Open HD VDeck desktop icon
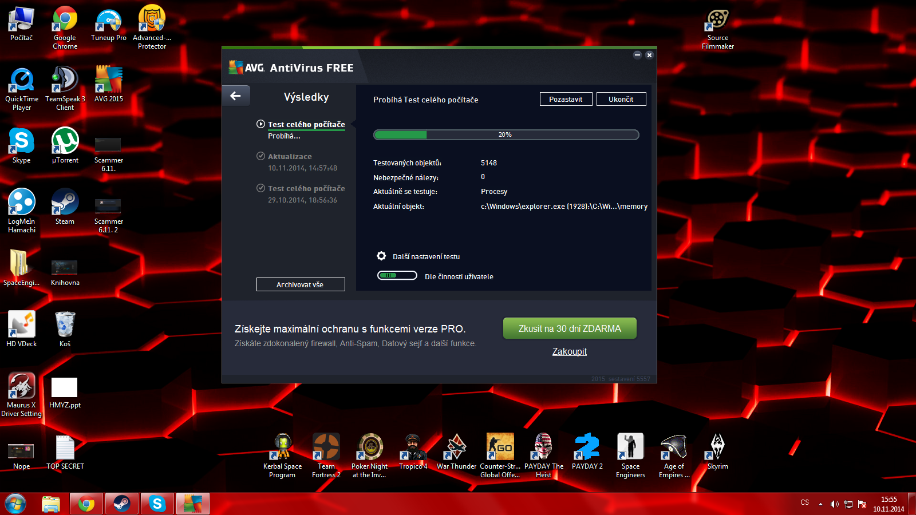916x515 pixels. click(22, 330)
